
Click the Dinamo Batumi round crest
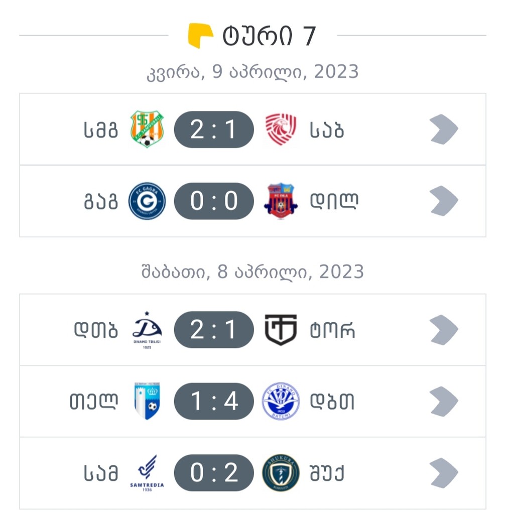(281, 401)
